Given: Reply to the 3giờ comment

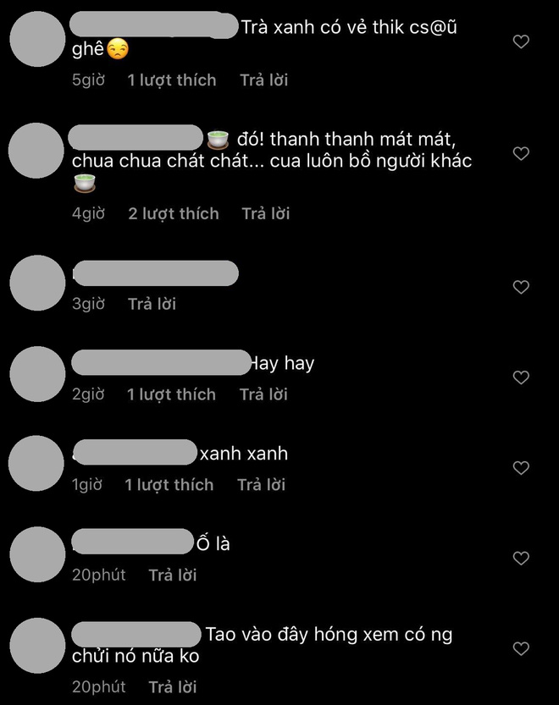Looking at the screenshot, I should [x=152, y=304].
